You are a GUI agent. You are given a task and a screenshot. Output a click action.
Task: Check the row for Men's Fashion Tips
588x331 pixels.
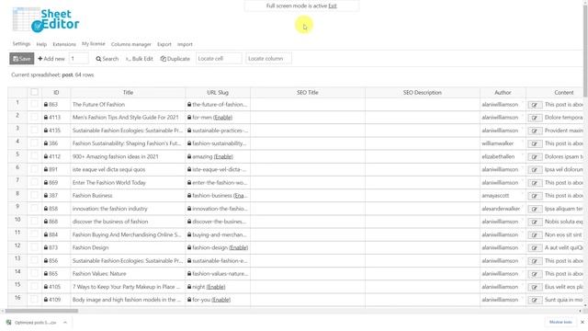(35, 118)
